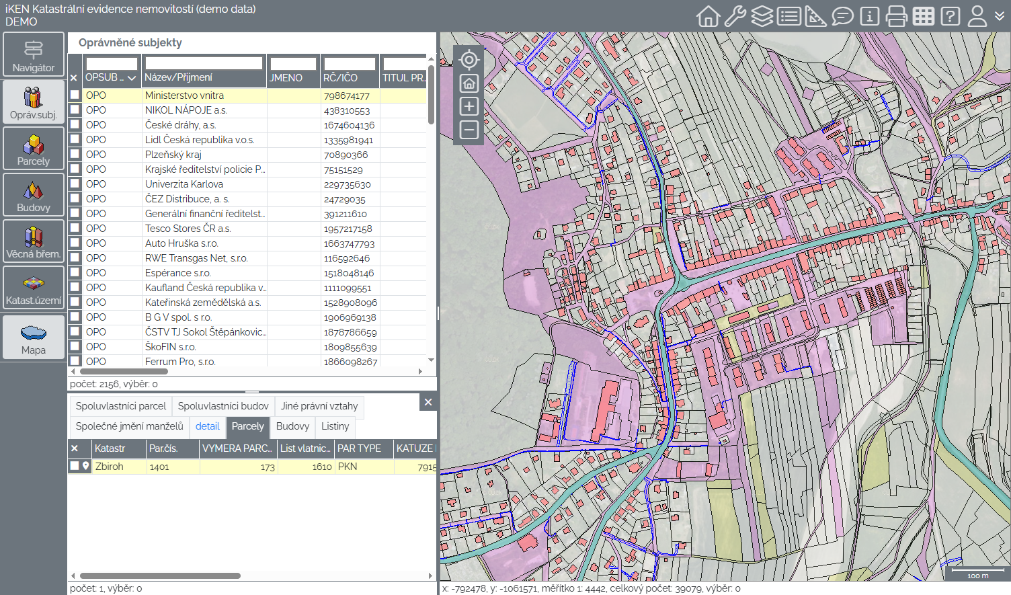Expand the OPSUB column dropdown arrow
The height and width of the screenshot is (595, 1011).
click(x=132, y=78)
